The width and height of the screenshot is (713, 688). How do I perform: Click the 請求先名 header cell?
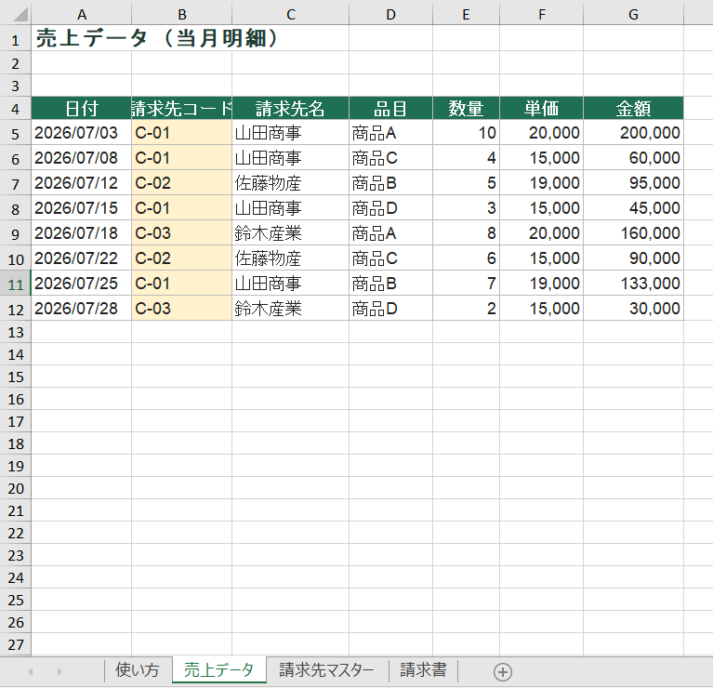291,108
